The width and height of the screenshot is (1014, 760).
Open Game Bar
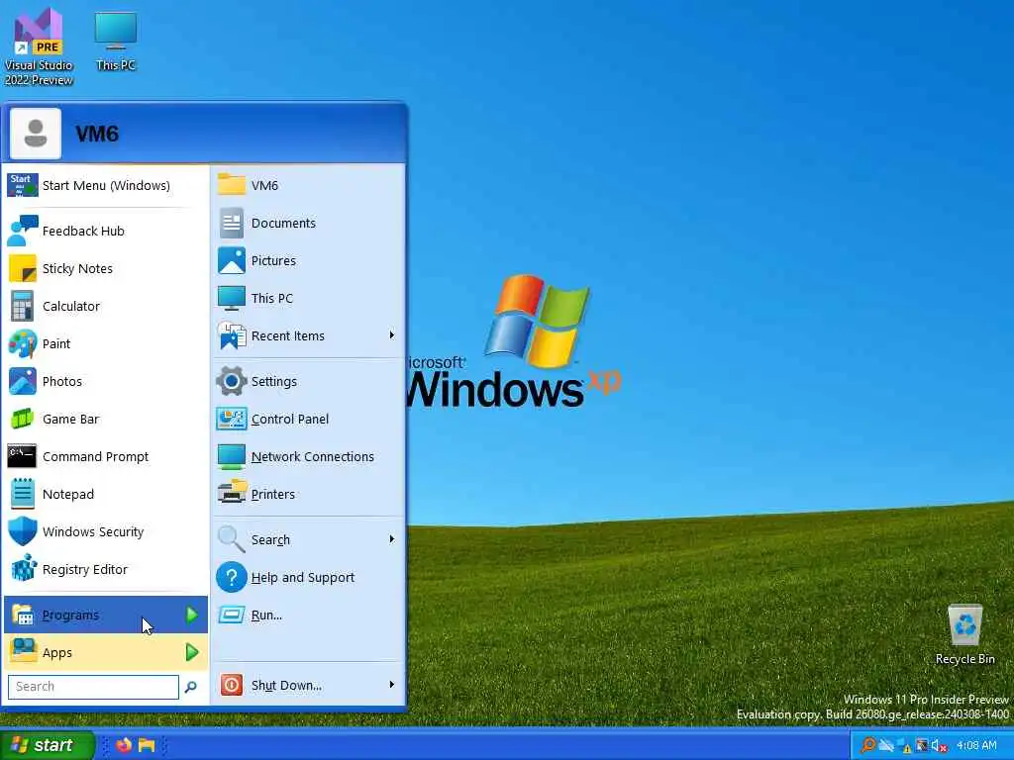105,419
